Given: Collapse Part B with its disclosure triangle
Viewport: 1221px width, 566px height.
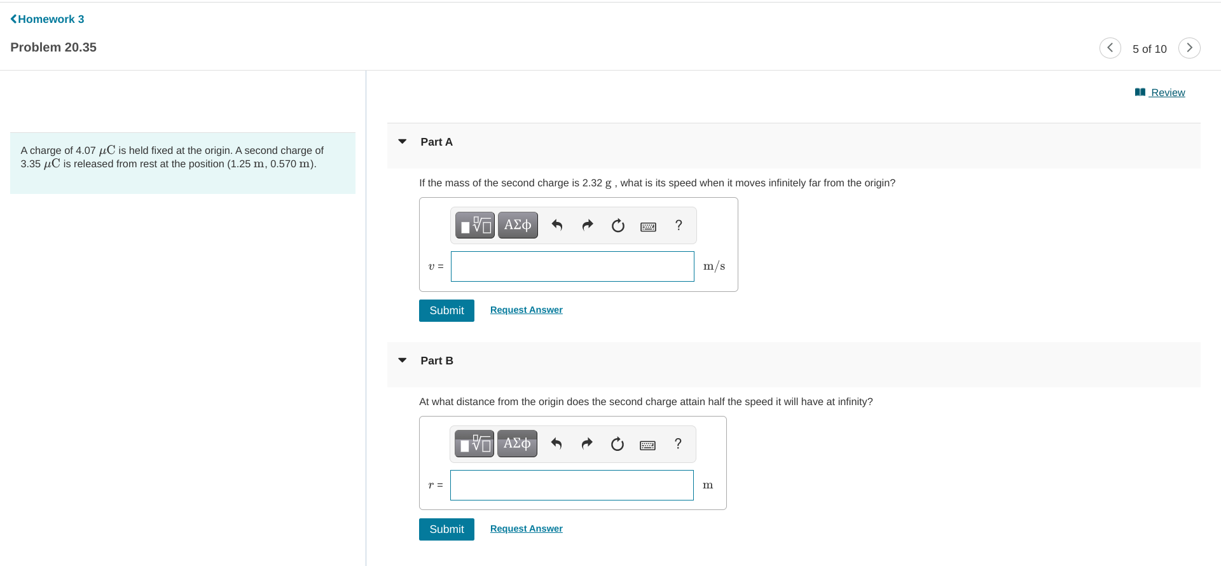Looking at the screenshot, I should pyautogui.click(x=402, y=360).
